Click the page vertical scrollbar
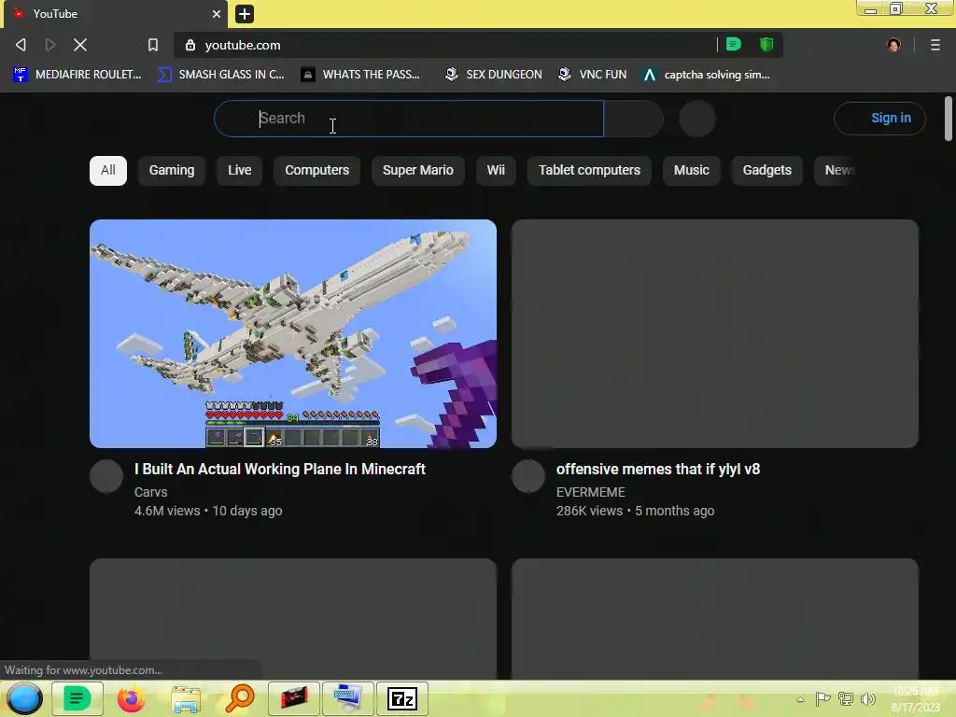The width and height of the screenshot is (956, 717). (x=949, y=119)
